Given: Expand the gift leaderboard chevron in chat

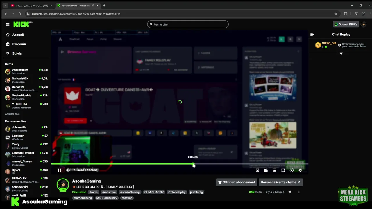Looking at the screenshot, I should [341, 53].
